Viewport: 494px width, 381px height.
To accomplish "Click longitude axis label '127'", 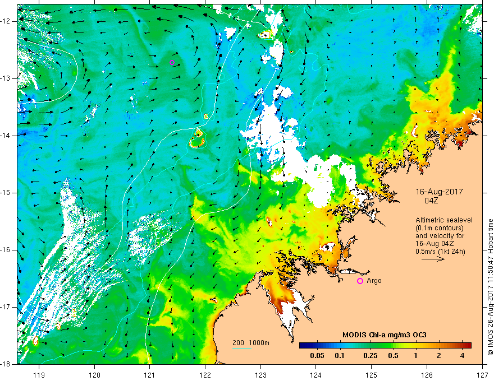I will 482,375.
